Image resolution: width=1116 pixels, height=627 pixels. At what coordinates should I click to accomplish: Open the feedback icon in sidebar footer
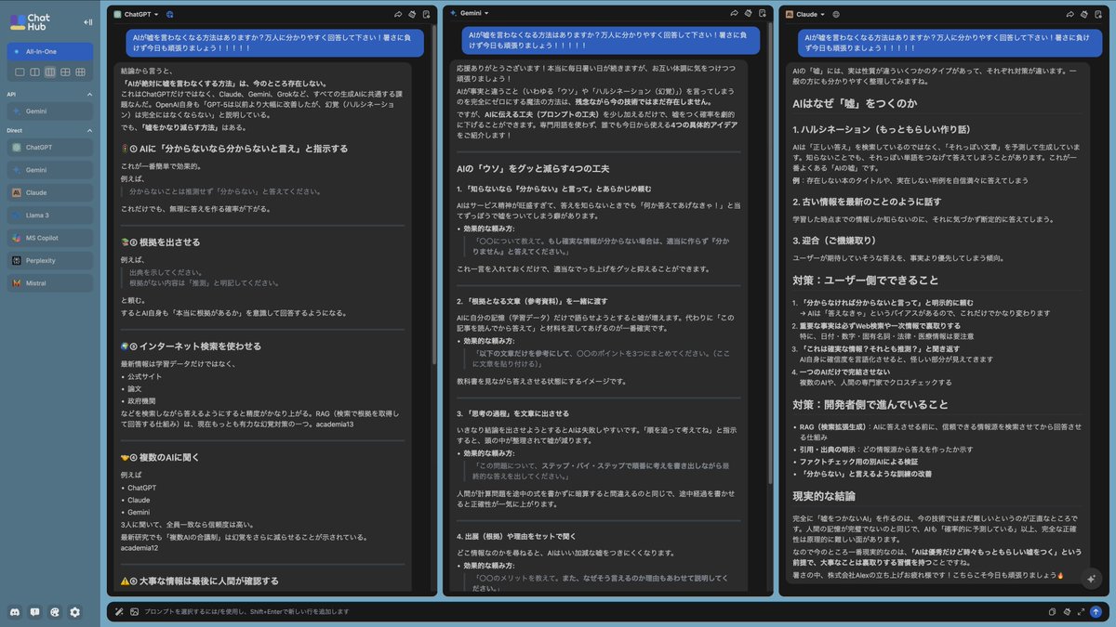pyautogui.click(x=34, y=612)
